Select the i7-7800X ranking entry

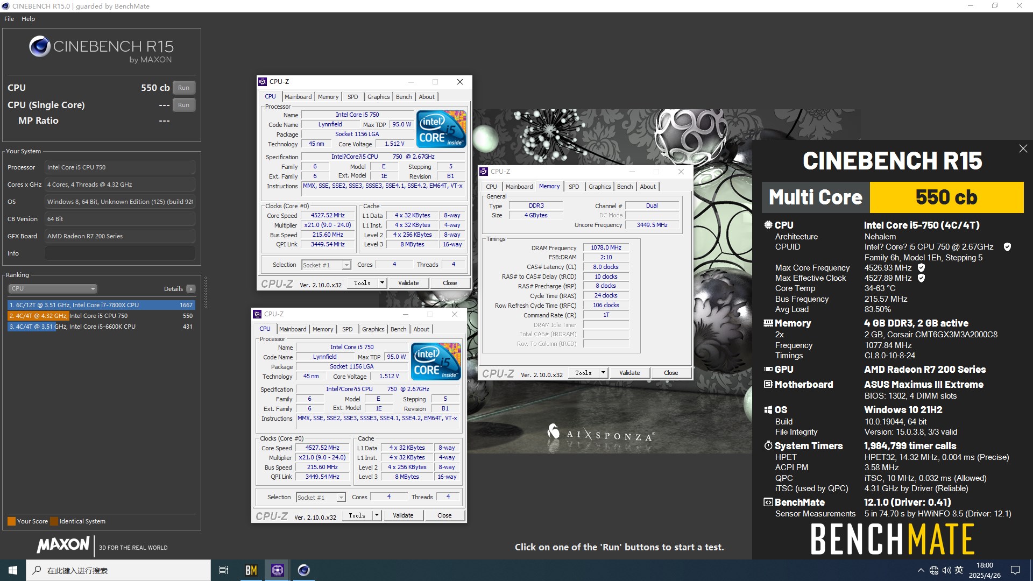click(101, 305)
